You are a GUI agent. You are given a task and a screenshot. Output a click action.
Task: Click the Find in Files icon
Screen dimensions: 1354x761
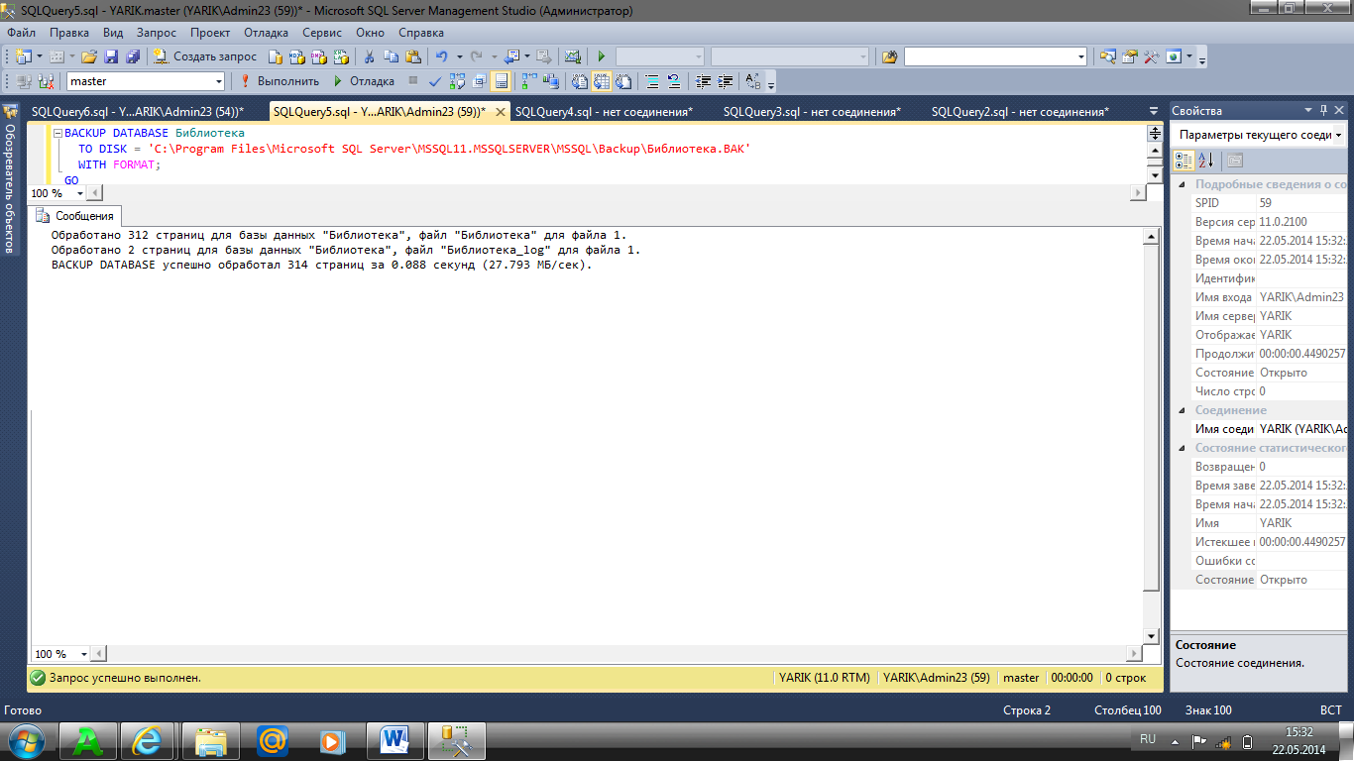point(889,56)
